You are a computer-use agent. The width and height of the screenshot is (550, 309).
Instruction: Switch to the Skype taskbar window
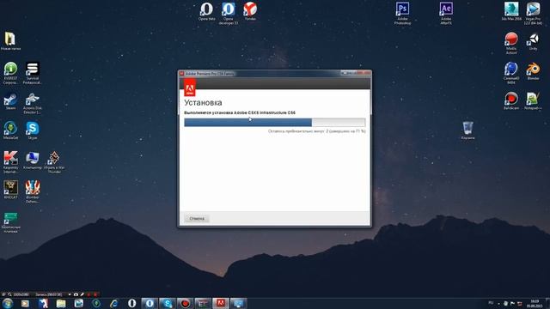(x=168, y=303)
